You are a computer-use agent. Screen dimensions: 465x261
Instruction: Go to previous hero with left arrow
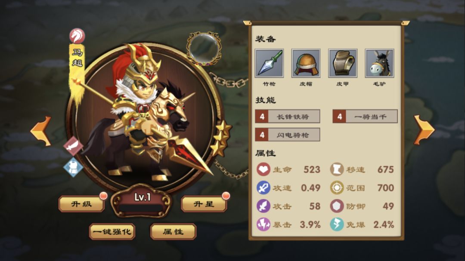point(41,131)
